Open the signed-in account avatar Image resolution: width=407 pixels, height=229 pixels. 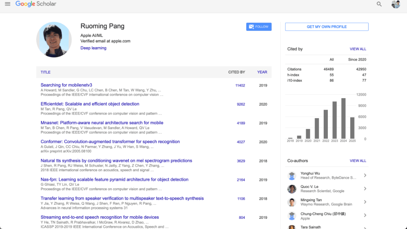point(396,4)
